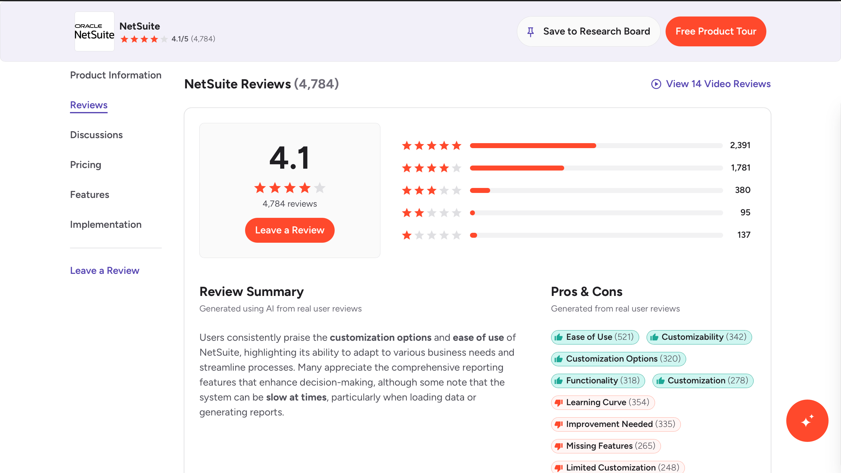Click the bold 'slow at times' phrase
This screenshot has width=841, height=473.
pos(296,397)
